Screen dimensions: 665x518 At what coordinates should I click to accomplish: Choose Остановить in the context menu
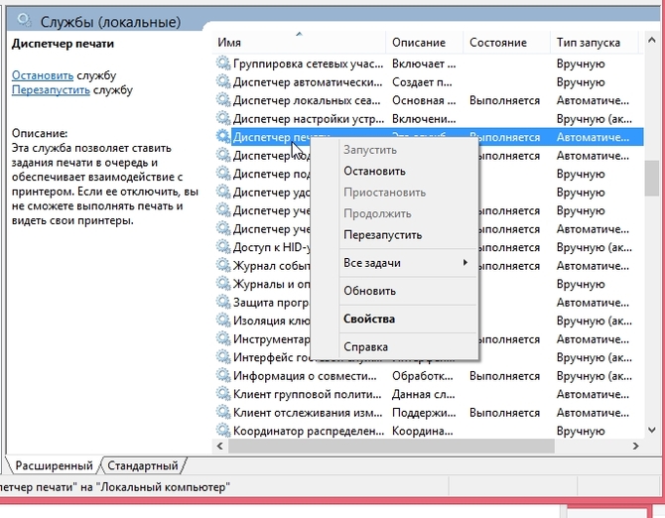[x=374, y=171]
